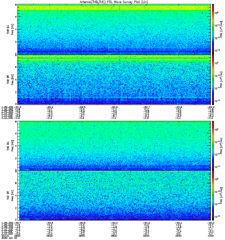Click the 'hhmm' time format label
The height and width of the screenshot is (240, 225).
(x=5, y=236)
